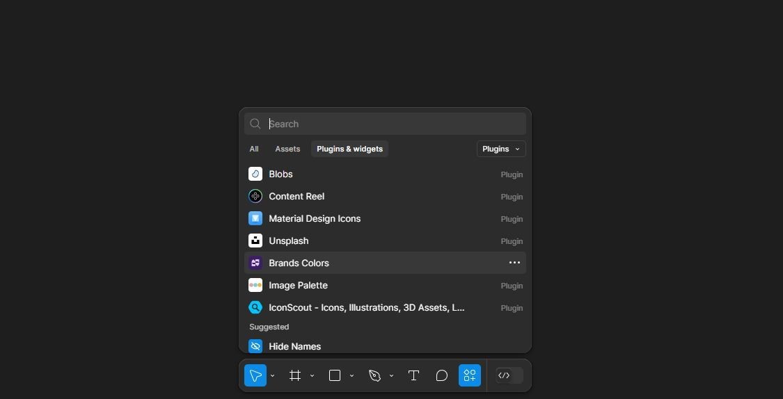The height and width of the screenshot is (399, 783).
Task: Click the Hide Names plugin icon
Action: coord(255,346)
